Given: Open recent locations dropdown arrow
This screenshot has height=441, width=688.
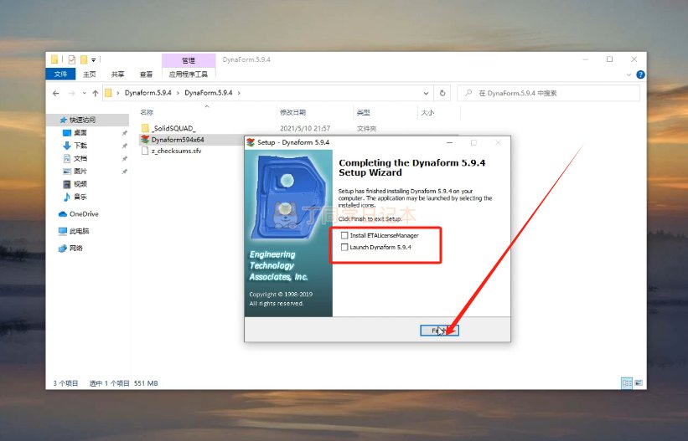Looking at the screenshot, I should point(85,93).
